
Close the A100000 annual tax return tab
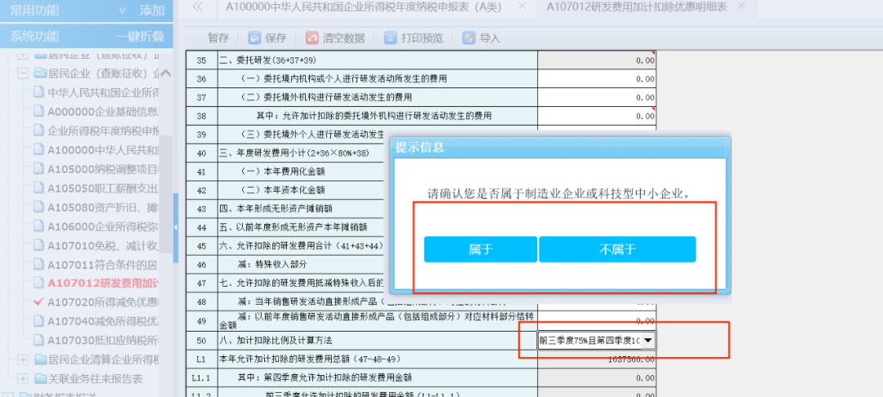pos(522,7)
